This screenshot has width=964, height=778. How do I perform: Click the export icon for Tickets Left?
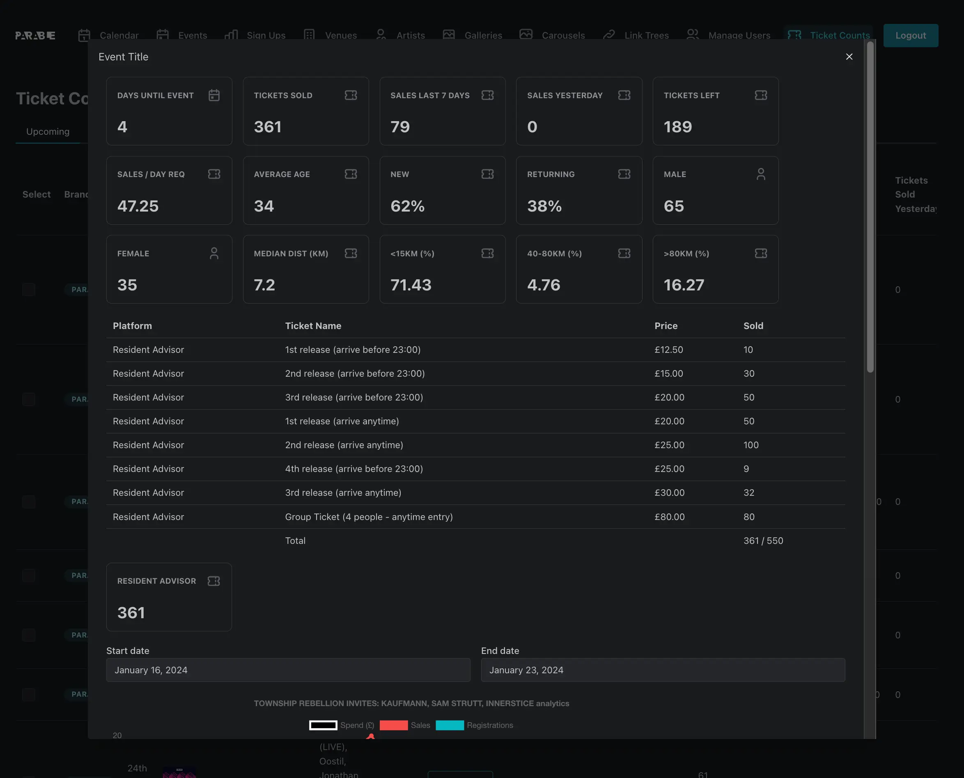(760, 94)
